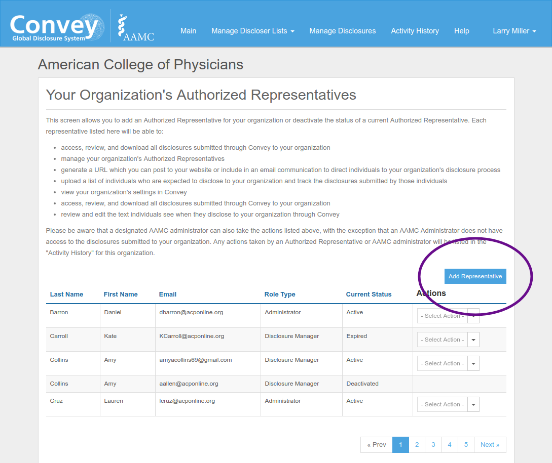
Task: Click the first name Lauren
Action: pos(114,401)
